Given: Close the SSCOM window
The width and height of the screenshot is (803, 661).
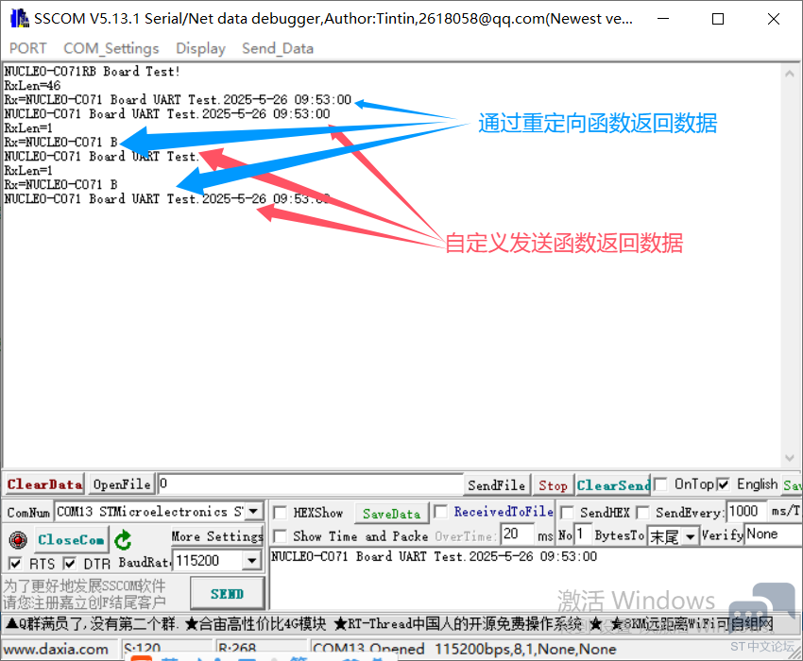Looking at the screenshot, I should tap(774, 19).
